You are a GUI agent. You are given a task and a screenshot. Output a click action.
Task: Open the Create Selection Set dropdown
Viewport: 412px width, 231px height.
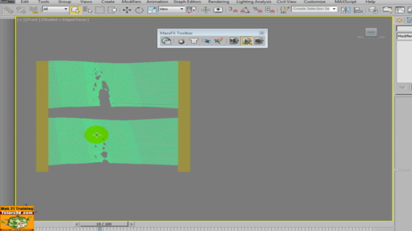(314, 9)
